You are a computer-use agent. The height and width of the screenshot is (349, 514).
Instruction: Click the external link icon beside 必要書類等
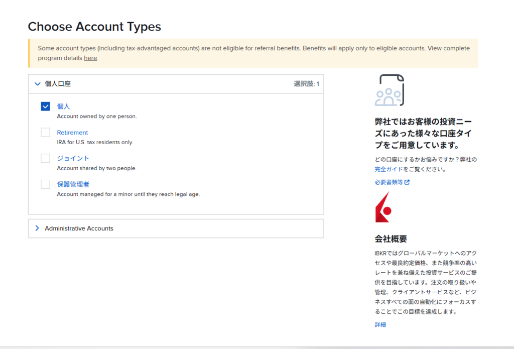coord(407,182)
